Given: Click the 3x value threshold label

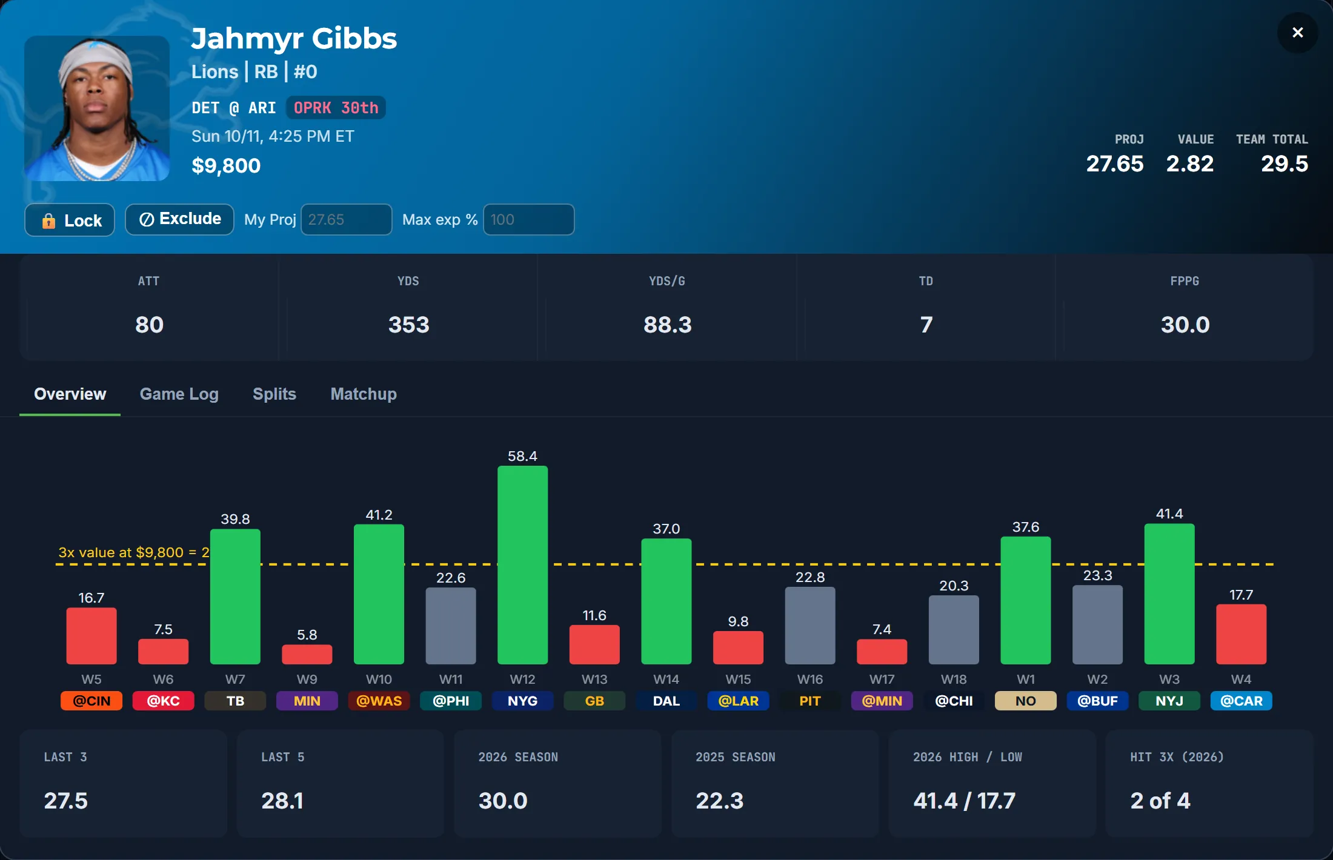Looking at the screenshot, I should [x=133, y=552].
